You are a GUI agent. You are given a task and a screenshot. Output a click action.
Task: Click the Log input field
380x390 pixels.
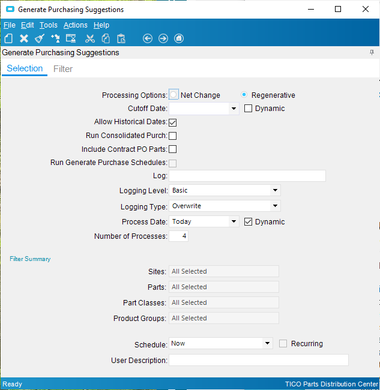247,176
